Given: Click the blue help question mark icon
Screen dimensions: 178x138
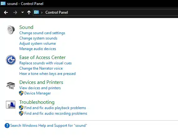Looking at the screenshot, I should pos(7,126).
